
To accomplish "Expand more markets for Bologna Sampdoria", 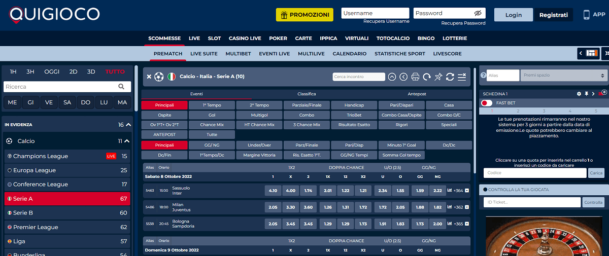I will tap(466, 224).
